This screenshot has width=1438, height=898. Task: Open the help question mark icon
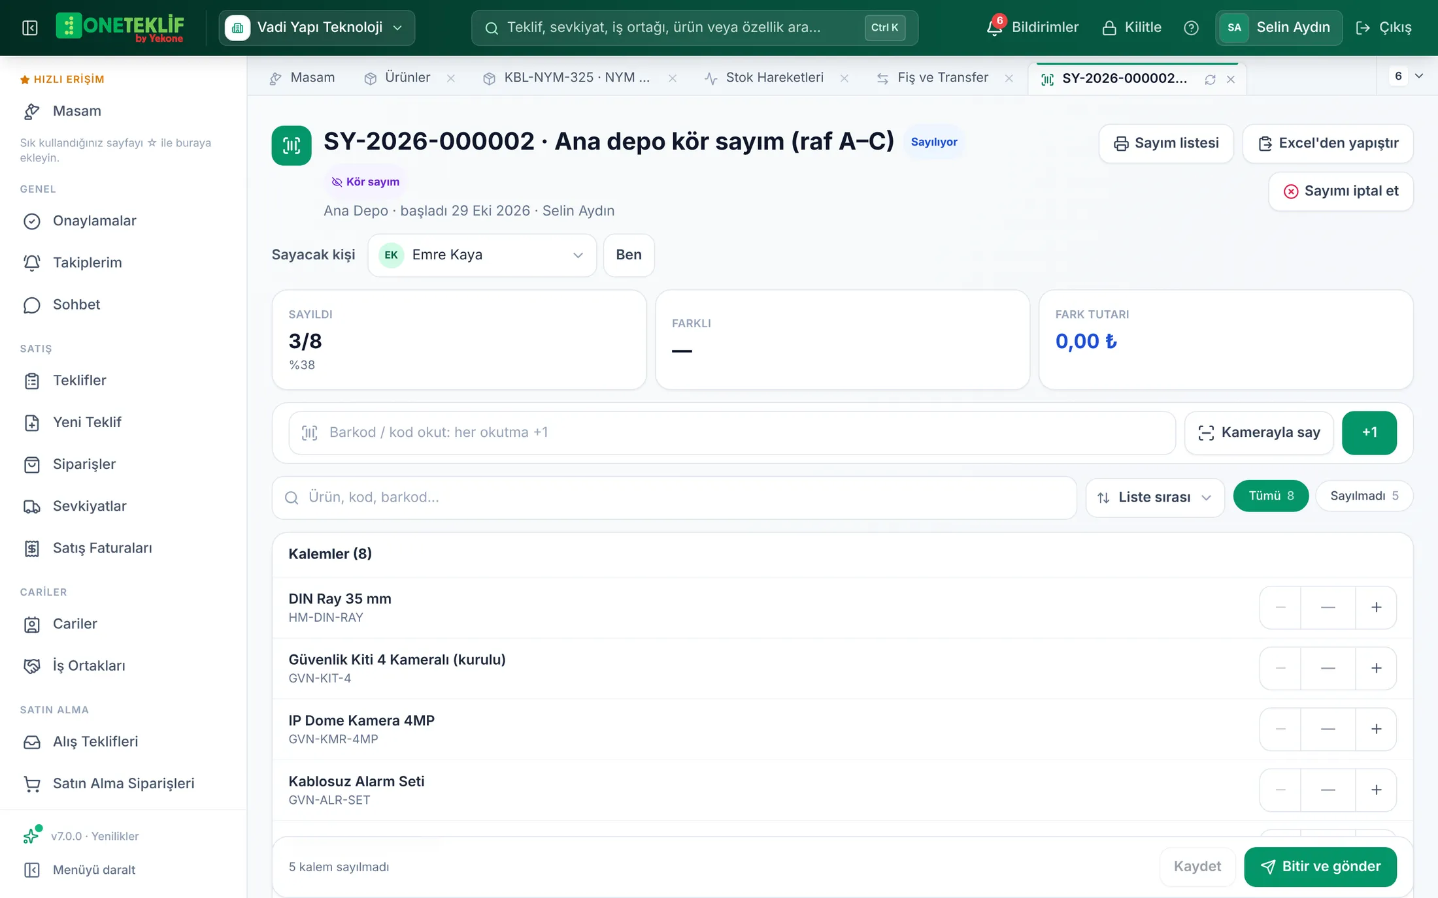[x=1191, y=27]
